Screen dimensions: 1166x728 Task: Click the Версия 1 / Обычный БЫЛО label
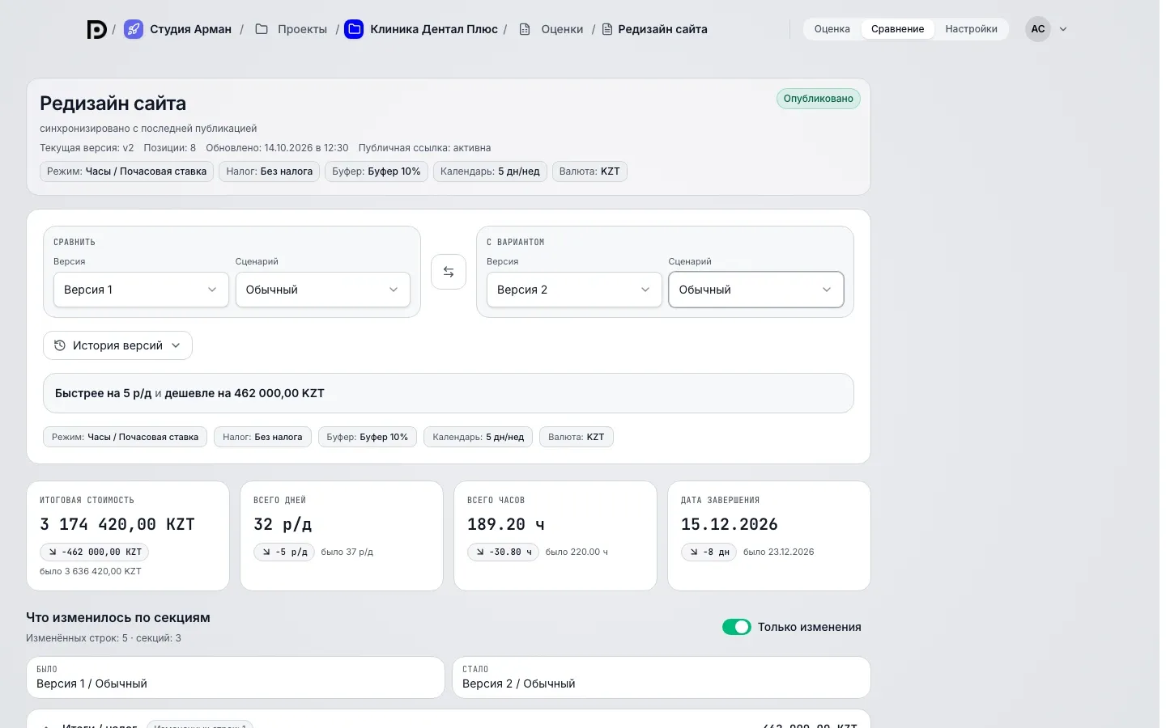[92, 684]
